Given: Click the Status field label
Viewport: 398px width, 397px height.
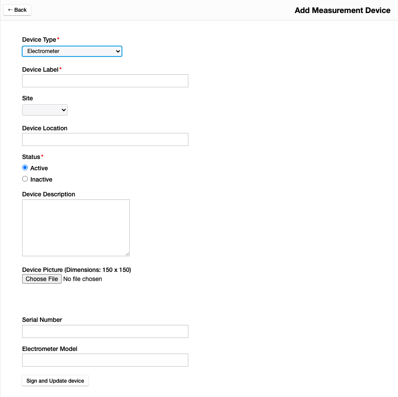Looking at the screenshot, I should (x=31, y=157).
